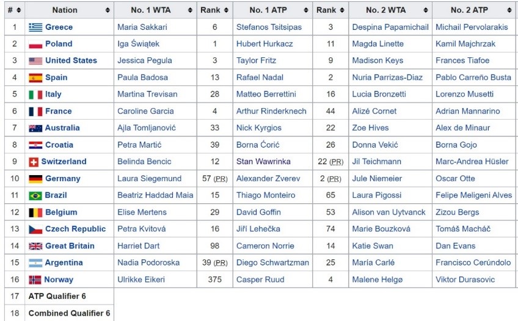Click the Czech Republic flag icon
The width and height of the screenshot is (518, 321).
tap(35, 229)
